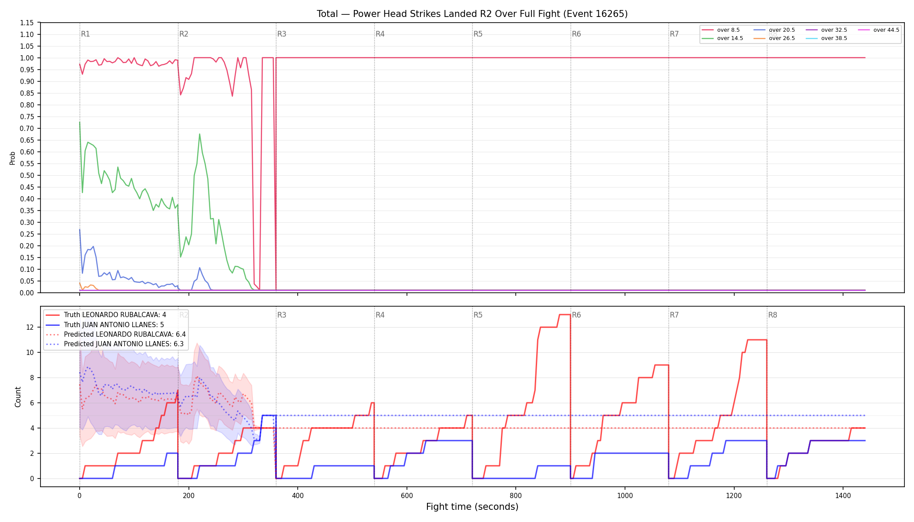Click the R4 label in the count chart
Screen dimensions: 914x522
[380, 315]
